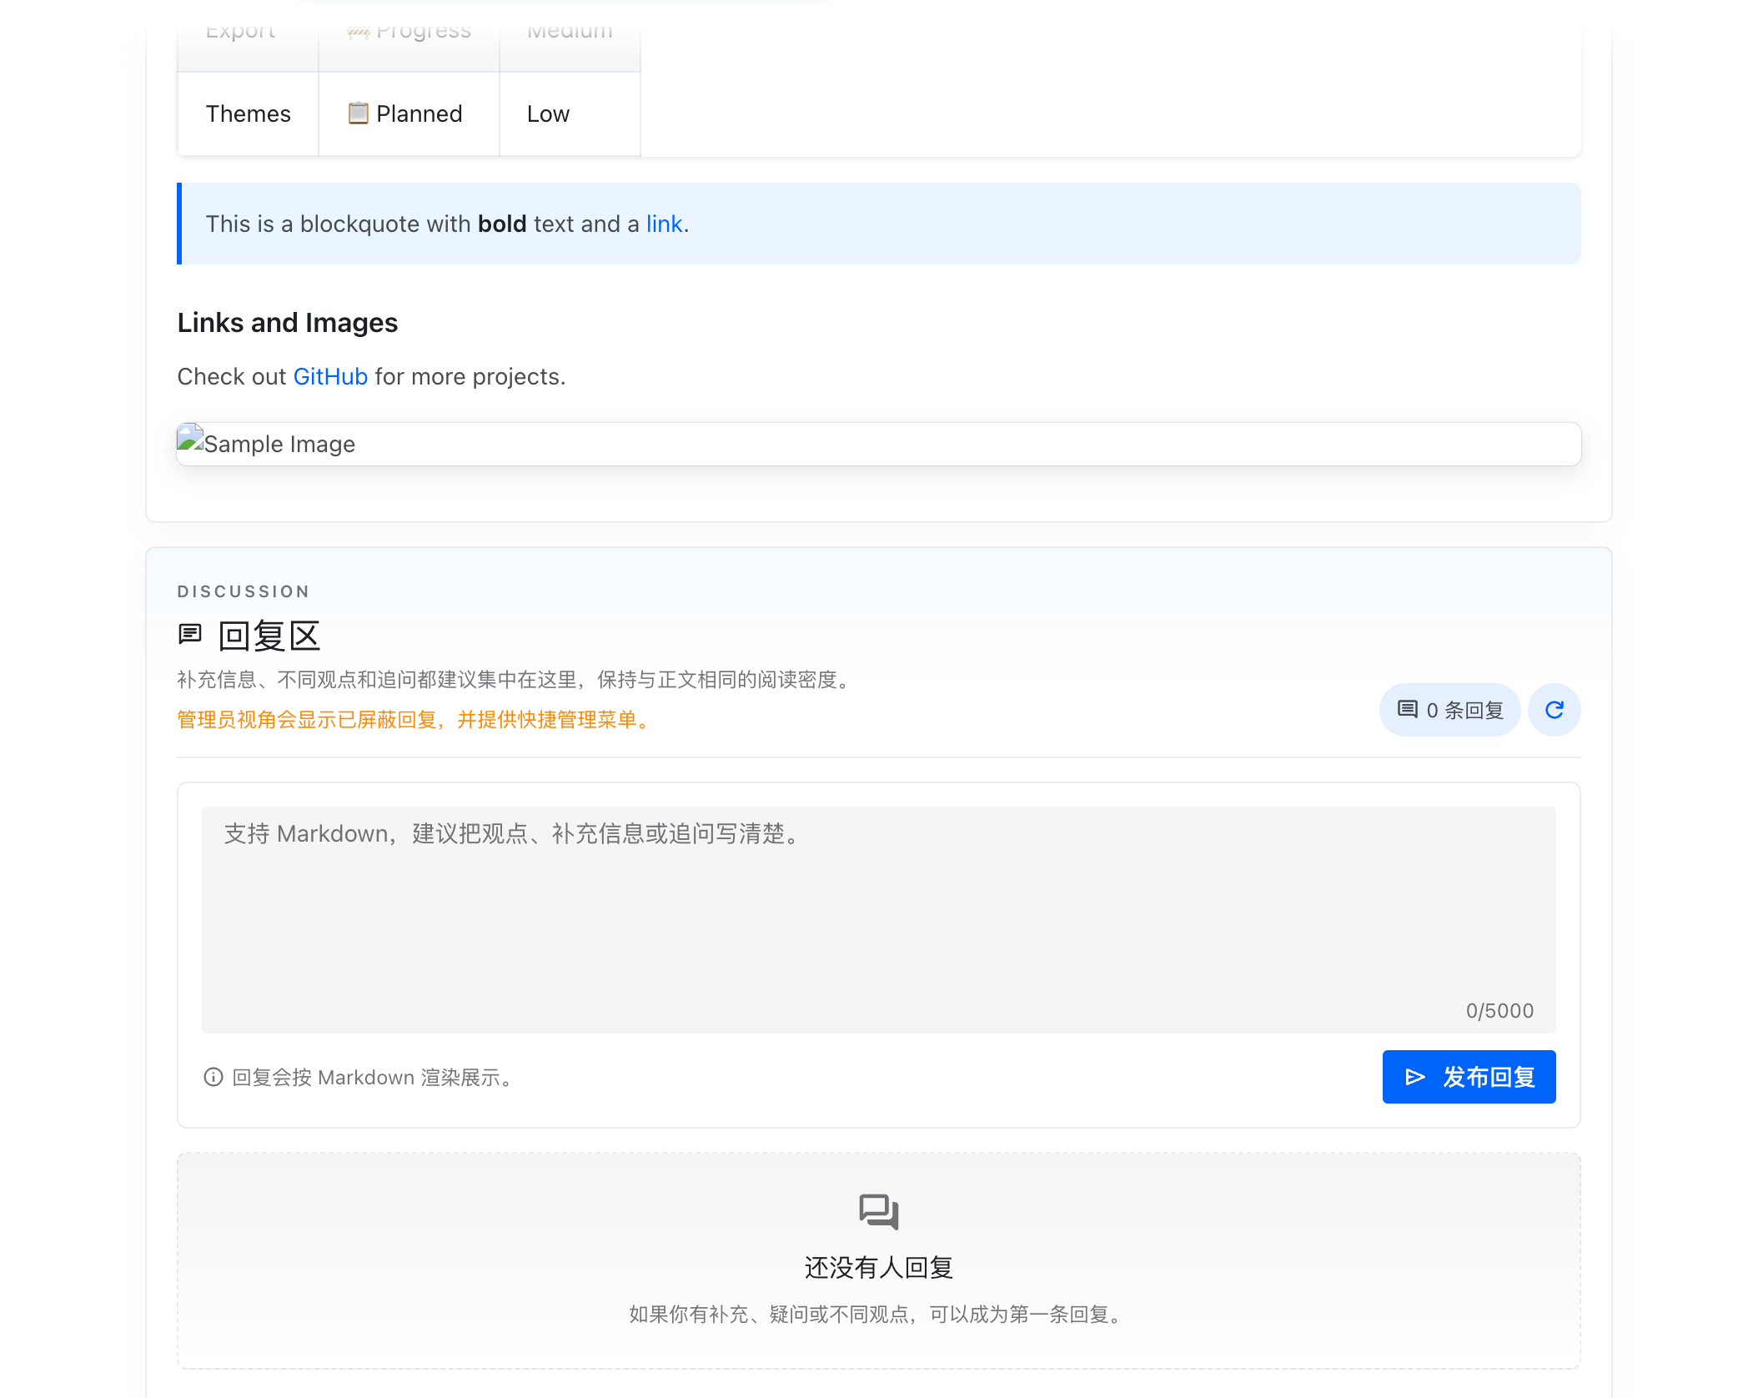Select the Themes cell in the table
This screenshot has height=1398, width=1758.
pyautogui.click(x=248, y=113)
